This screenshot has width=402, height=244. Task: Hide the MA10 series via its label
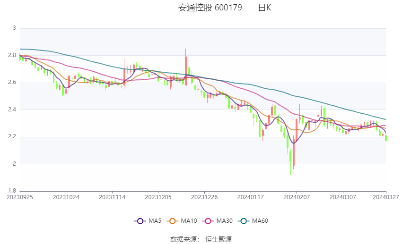189,221
